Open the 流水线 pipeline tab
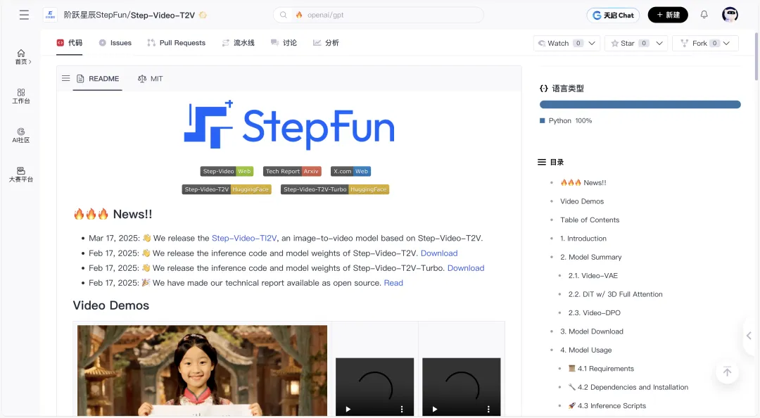Viewport: 760px width, 418px height. [x=238, y=43]
